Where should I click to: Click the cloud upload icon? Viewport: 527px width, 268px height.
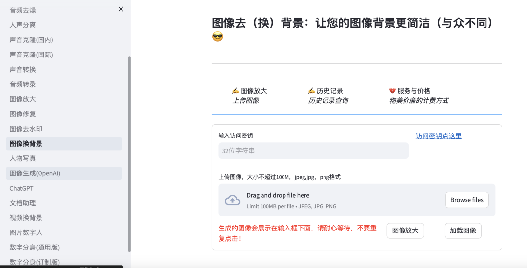[232, 200]
